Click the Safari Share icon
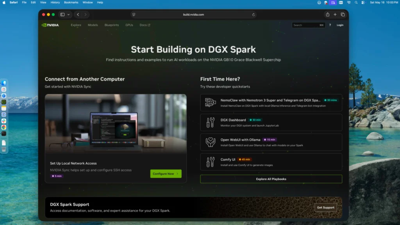 (x=328, y=14)
